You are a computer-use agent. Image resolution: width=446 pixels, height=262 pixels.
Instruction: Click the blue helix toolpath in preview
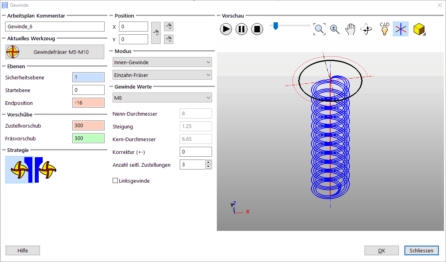330,137
